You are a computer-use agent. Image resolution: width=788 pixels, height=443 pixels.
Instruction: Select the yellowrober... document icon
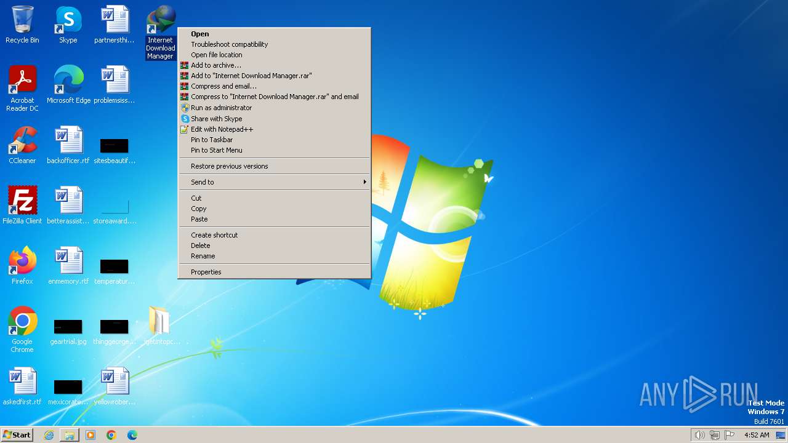tap(115, 386)
